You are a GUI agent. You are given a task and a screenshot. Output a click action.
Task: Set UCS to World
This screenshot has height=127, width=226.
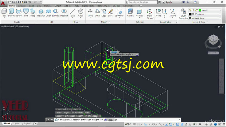click(158, 13)
